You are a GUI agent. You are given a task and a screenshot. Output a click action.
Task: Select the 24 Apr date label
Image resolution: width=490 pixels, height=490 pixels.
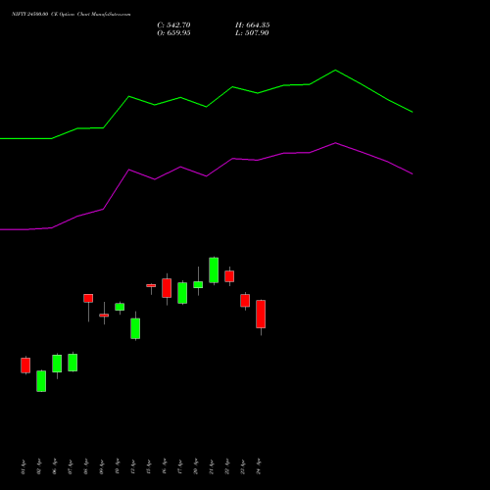258,466
